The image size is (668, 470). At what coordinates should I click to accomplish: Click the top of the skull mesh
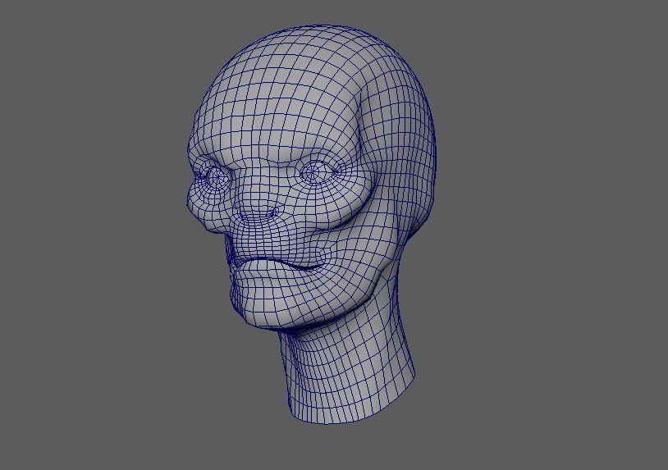click(x=328, y=41)
